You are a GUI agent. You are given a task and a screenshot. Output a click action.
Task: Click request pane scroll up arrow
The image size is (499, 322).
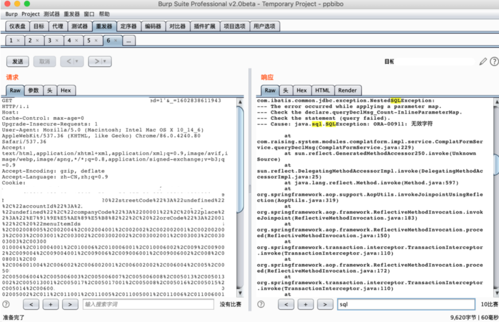[x=240, y=102]
